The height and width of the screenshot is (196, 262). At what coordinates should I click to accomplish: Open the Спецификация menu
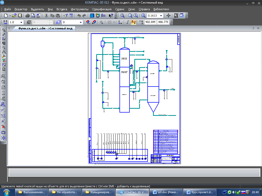tap(102, 9)
